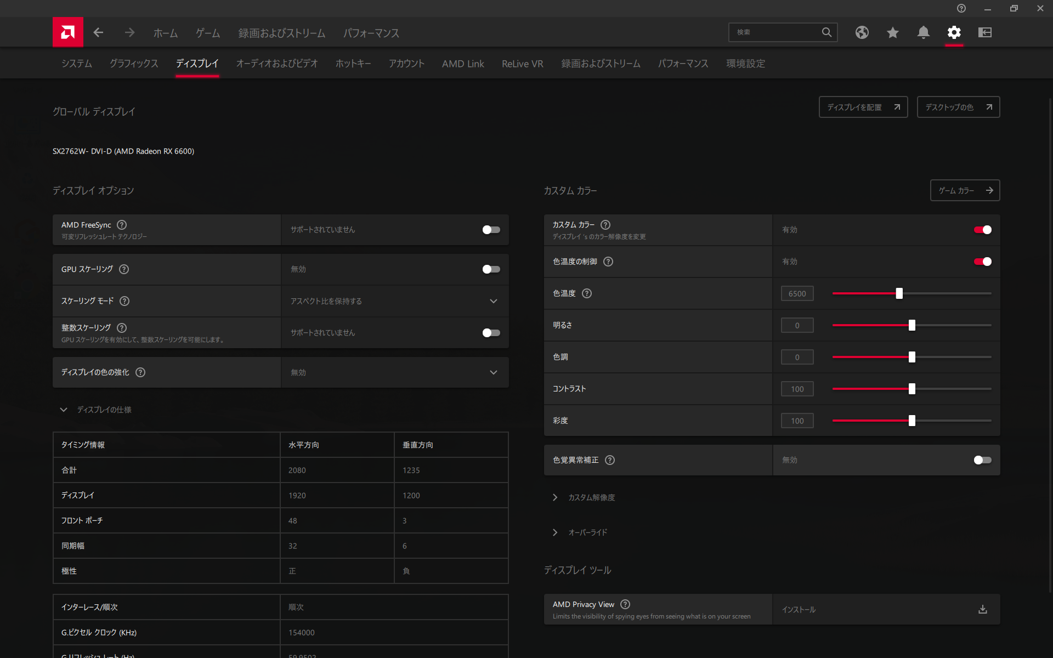Open ゲーム in top navigation
This screenshot has width=1053, height=658.
point(208,33)
